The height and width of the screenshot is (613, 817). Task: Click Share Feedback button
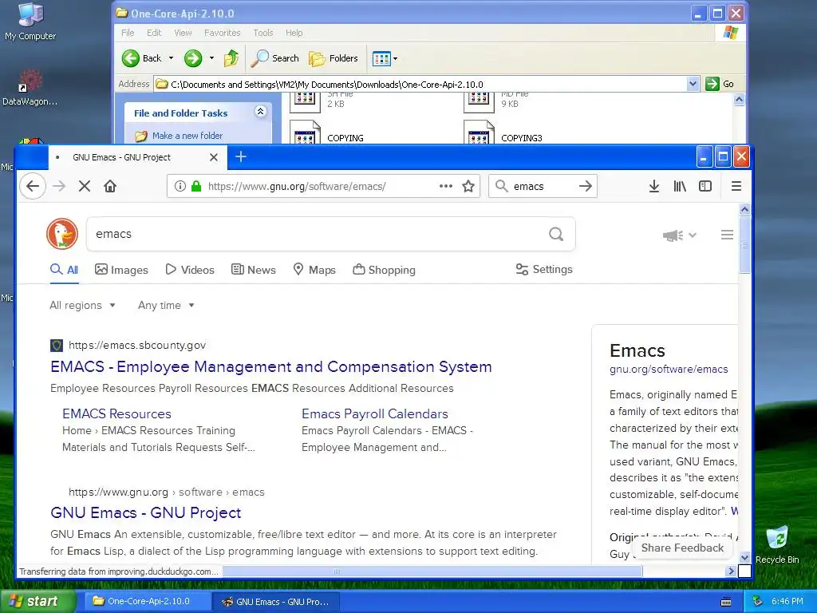[x=682, y=548]
